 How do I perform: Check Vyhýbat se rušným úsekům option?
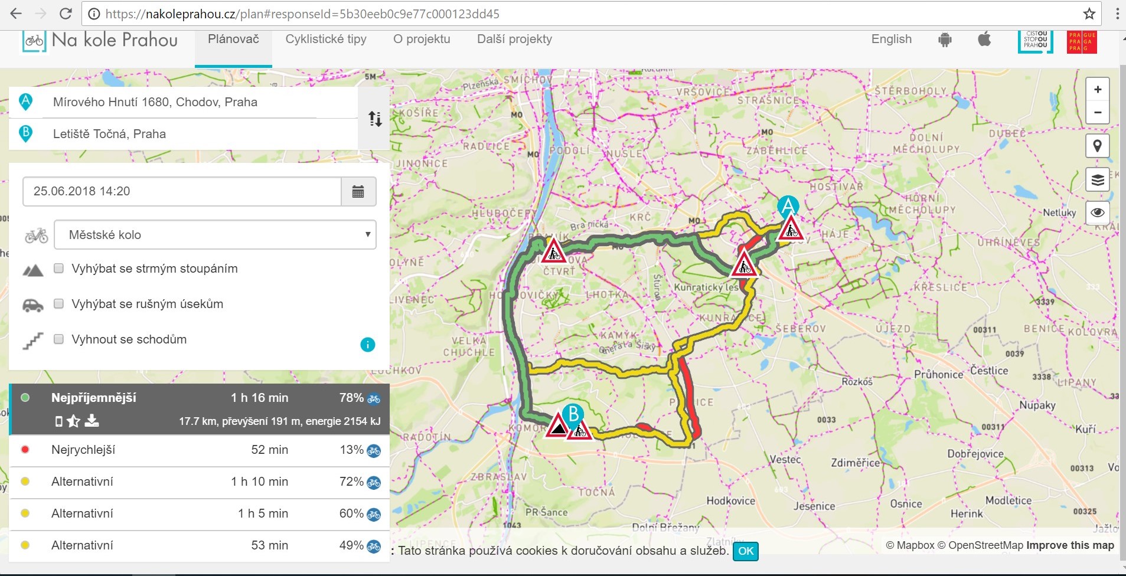pos(58,304)
